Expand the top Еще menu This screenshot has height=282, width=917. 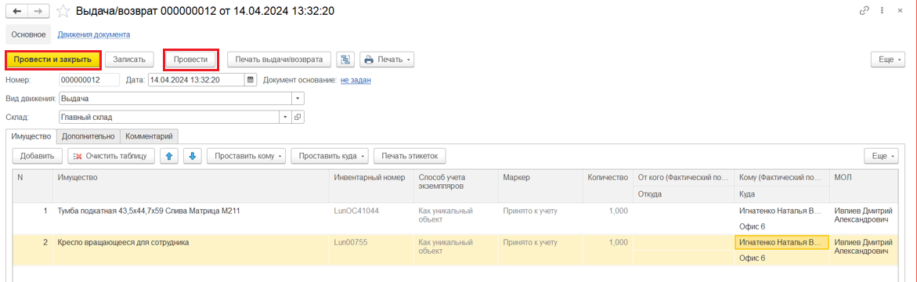pyautogui.click(x=887, y=60)
